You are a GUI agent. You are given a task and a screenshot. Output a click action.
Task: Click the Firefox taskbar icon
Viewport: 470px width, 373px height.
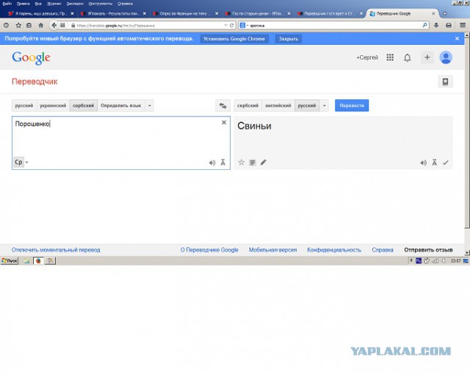tap(38, 260)
